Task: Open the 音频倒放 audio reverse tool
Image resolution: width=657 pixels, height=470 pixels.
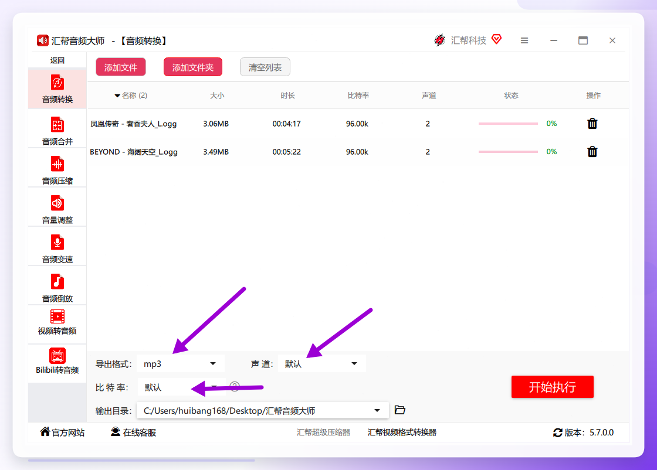Action: pos(57,288)
